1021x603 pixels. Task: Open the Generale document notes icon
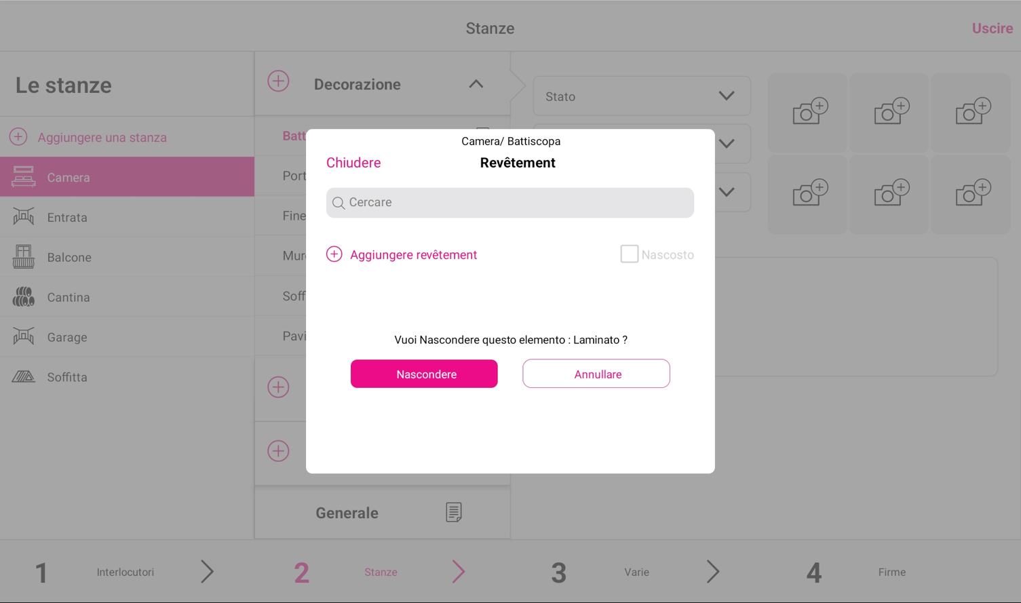[454, 512]
